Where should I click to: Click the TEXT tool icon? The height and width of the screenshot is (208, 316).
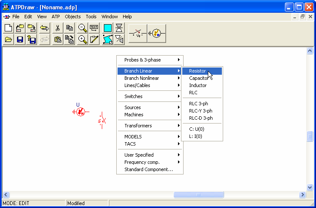point(94,28)
